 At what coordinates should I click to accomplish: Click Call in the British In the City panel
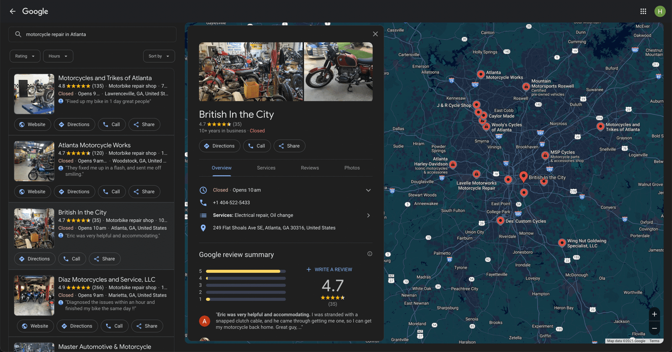[x=257, y=146]
